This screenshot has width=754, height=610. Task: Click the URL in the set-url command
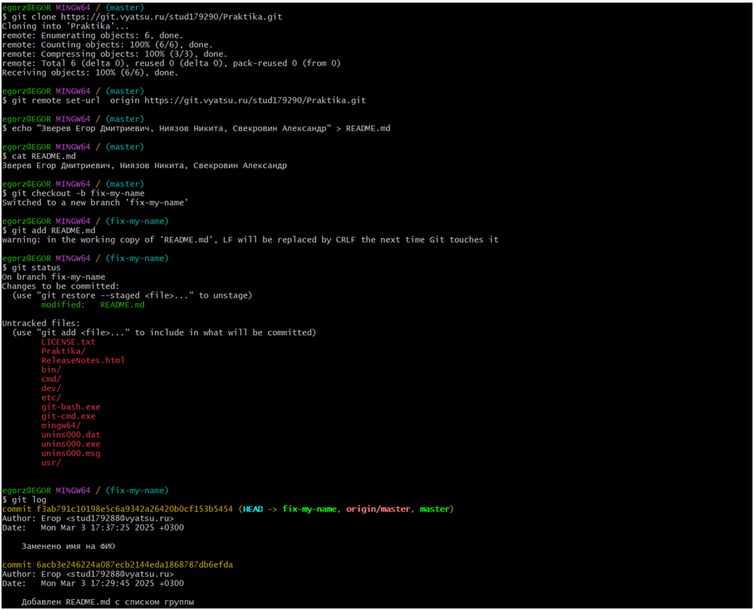pyautogui.click(x=254, y=100)
